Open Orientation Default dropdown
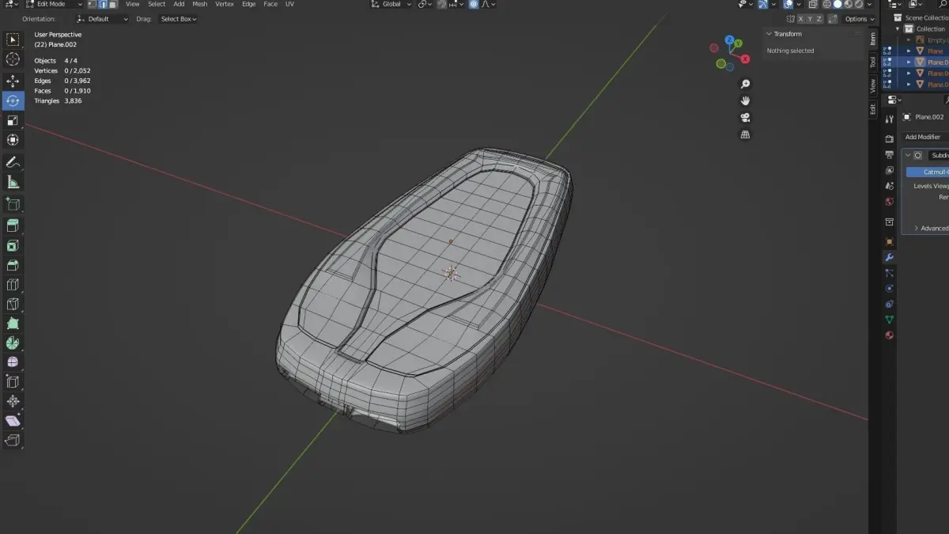 coord(103,19)
